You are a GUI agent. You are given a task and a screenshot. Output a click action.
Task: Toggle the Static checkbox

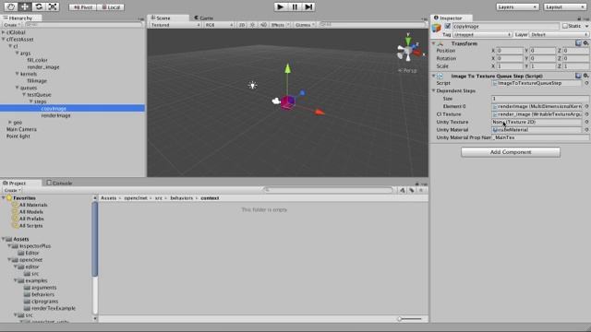[564, 26]
